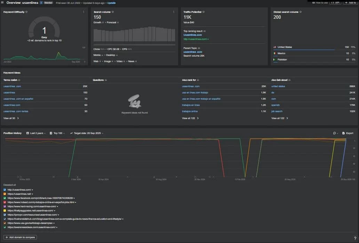Toggle the hard-racing.com purple checkbox
This screenshot has width=359, height=243.
coord(5,207)
